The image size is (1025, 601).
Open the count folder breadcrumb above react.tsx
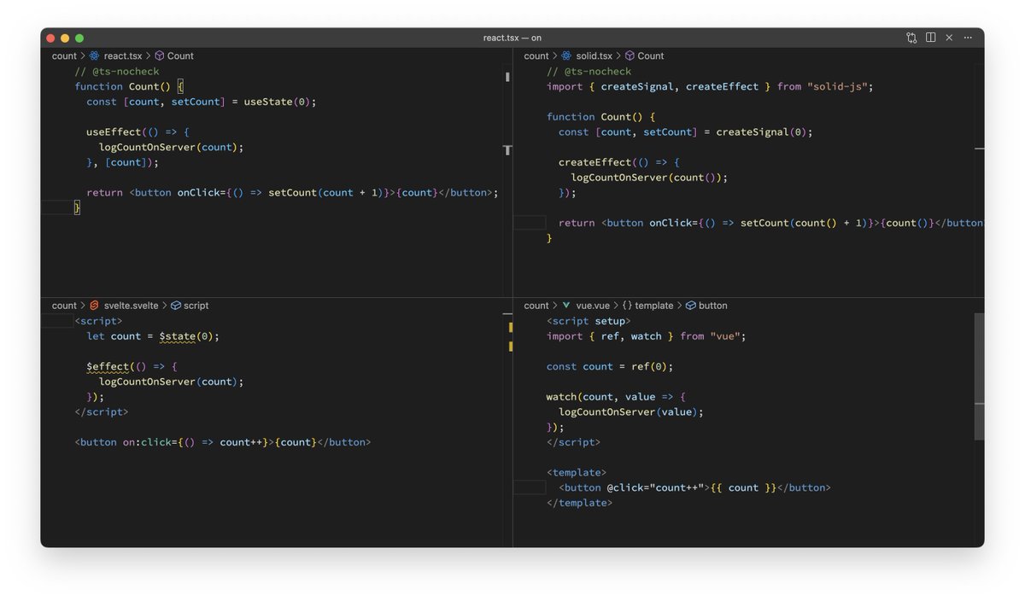[64, 55]
